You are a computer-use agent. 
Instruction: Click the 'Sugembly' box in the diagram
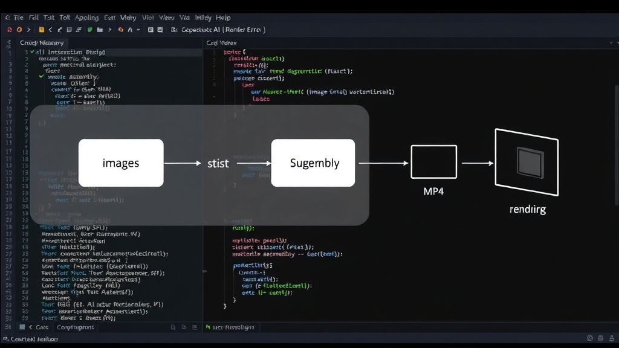click(313, 163)
